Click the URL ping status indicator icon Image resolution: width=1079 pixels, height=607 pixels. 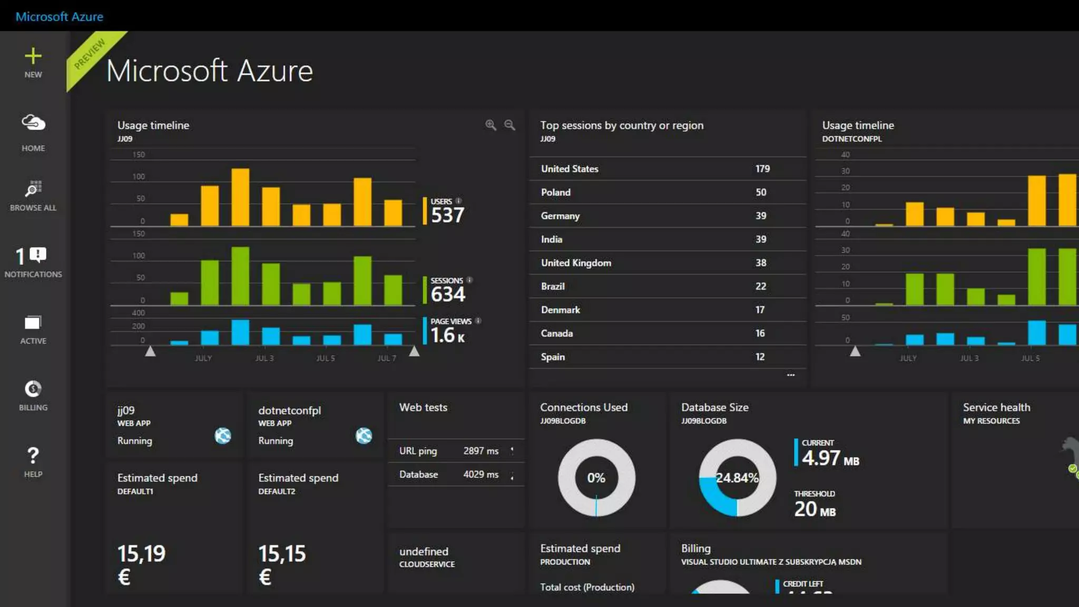coord(512,451)
